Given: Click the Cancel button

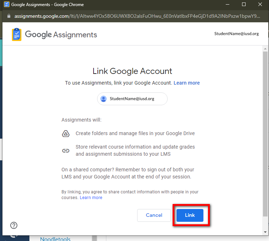Looking at the screenshot, I should 154,215.
